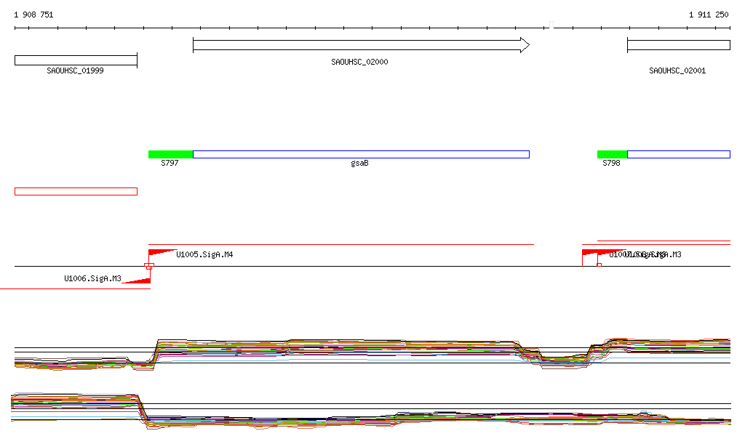Select the blue gsaB gene box

click(361, 154)
